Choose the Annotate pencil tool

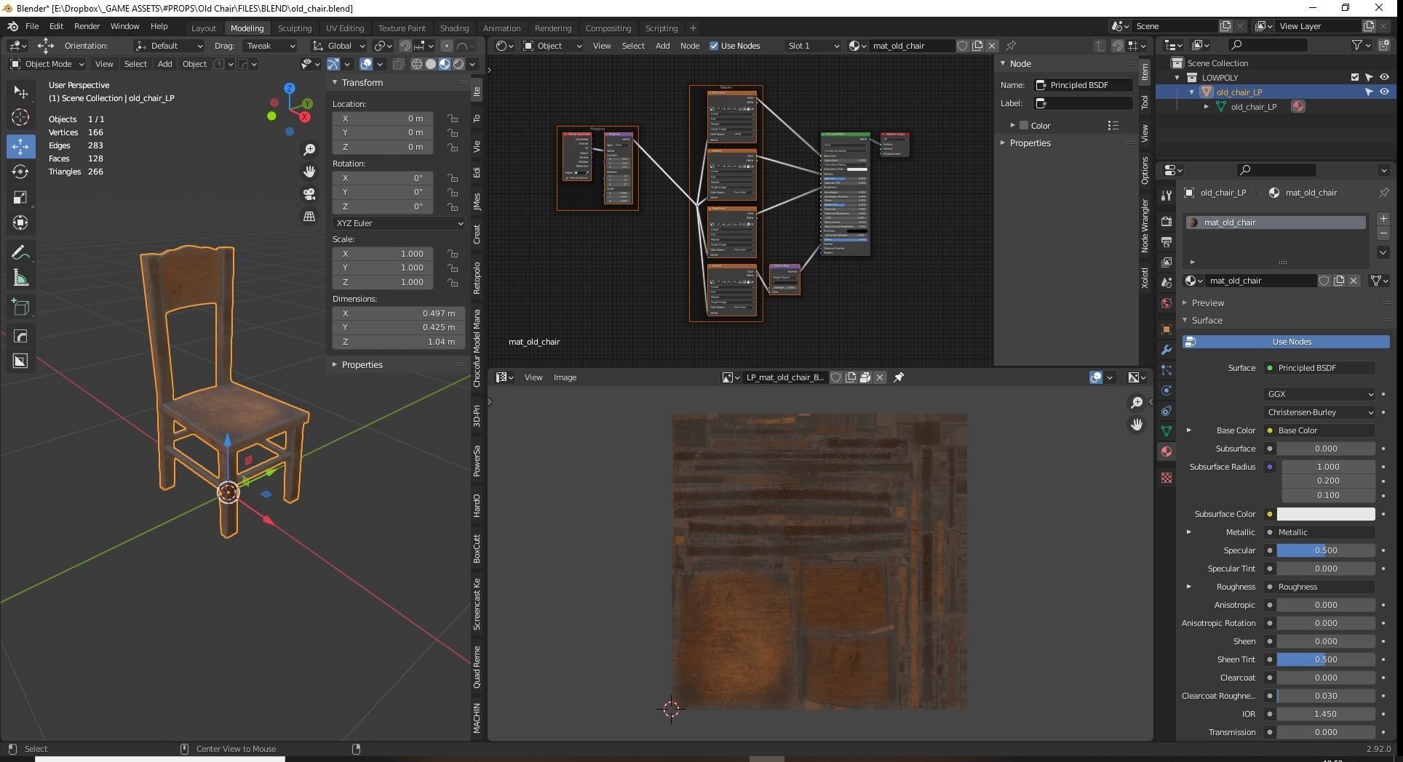click(x=20, y=252)
